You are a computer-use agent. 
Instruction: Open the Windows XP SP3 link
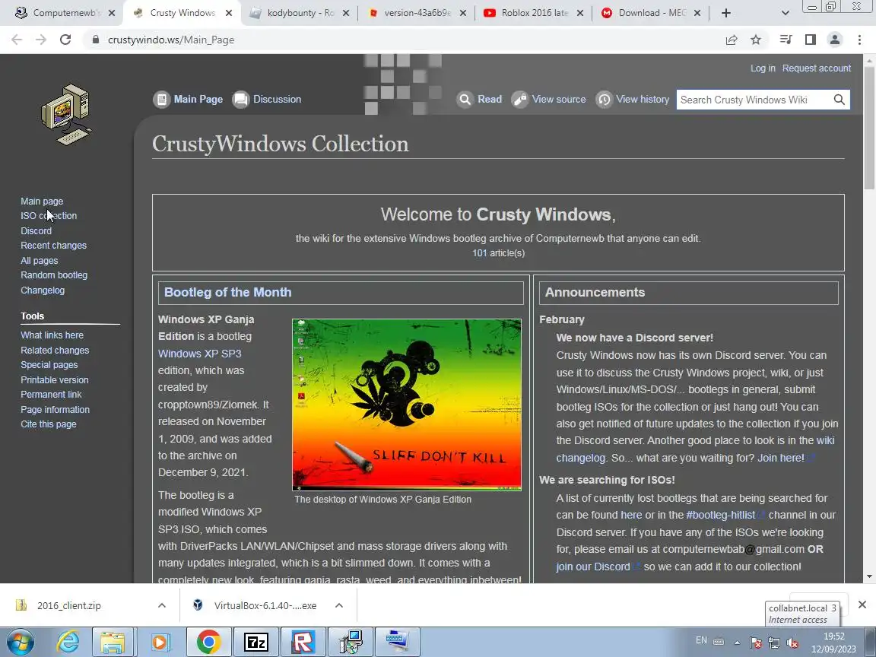point(199,354)
